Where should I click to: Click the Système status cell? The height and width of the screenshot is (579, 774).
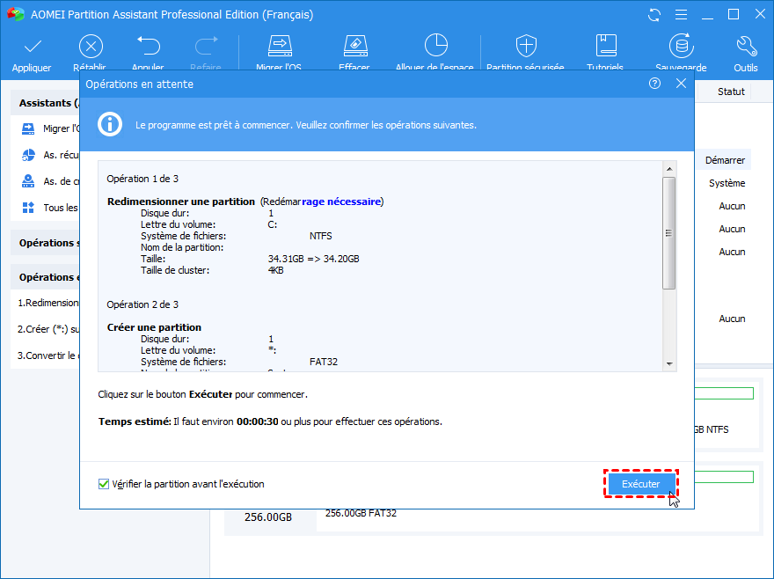point(727,183)
